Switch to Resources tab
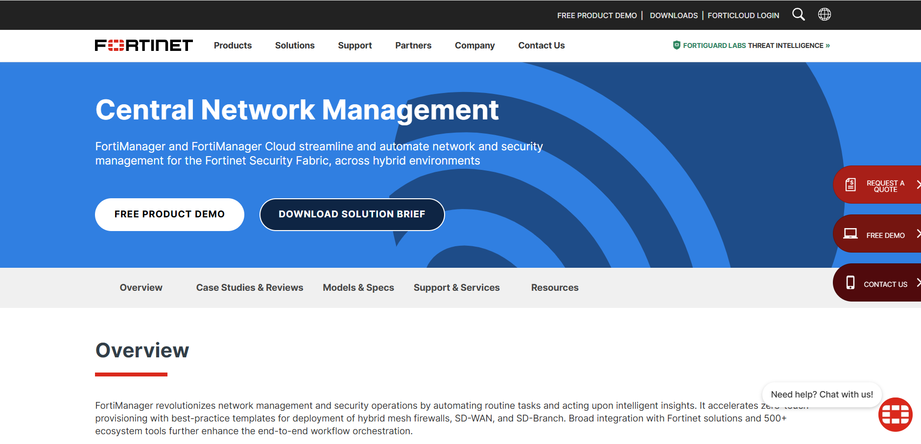The height and width of the screenshot is (444, 921). [x=555, y=288]
